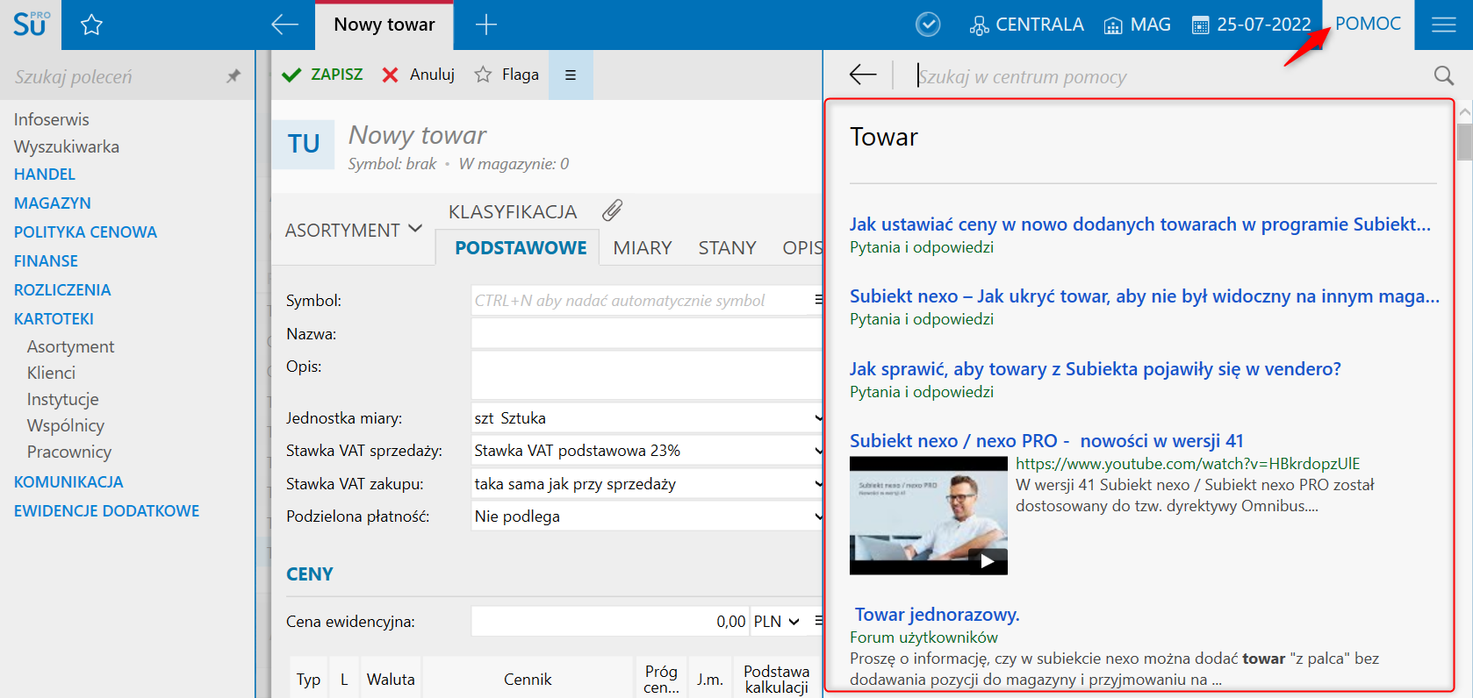Click the attachment paperclip icon
The width and height of the screenshot is (1473, 698).
click(x=612, y=210)
